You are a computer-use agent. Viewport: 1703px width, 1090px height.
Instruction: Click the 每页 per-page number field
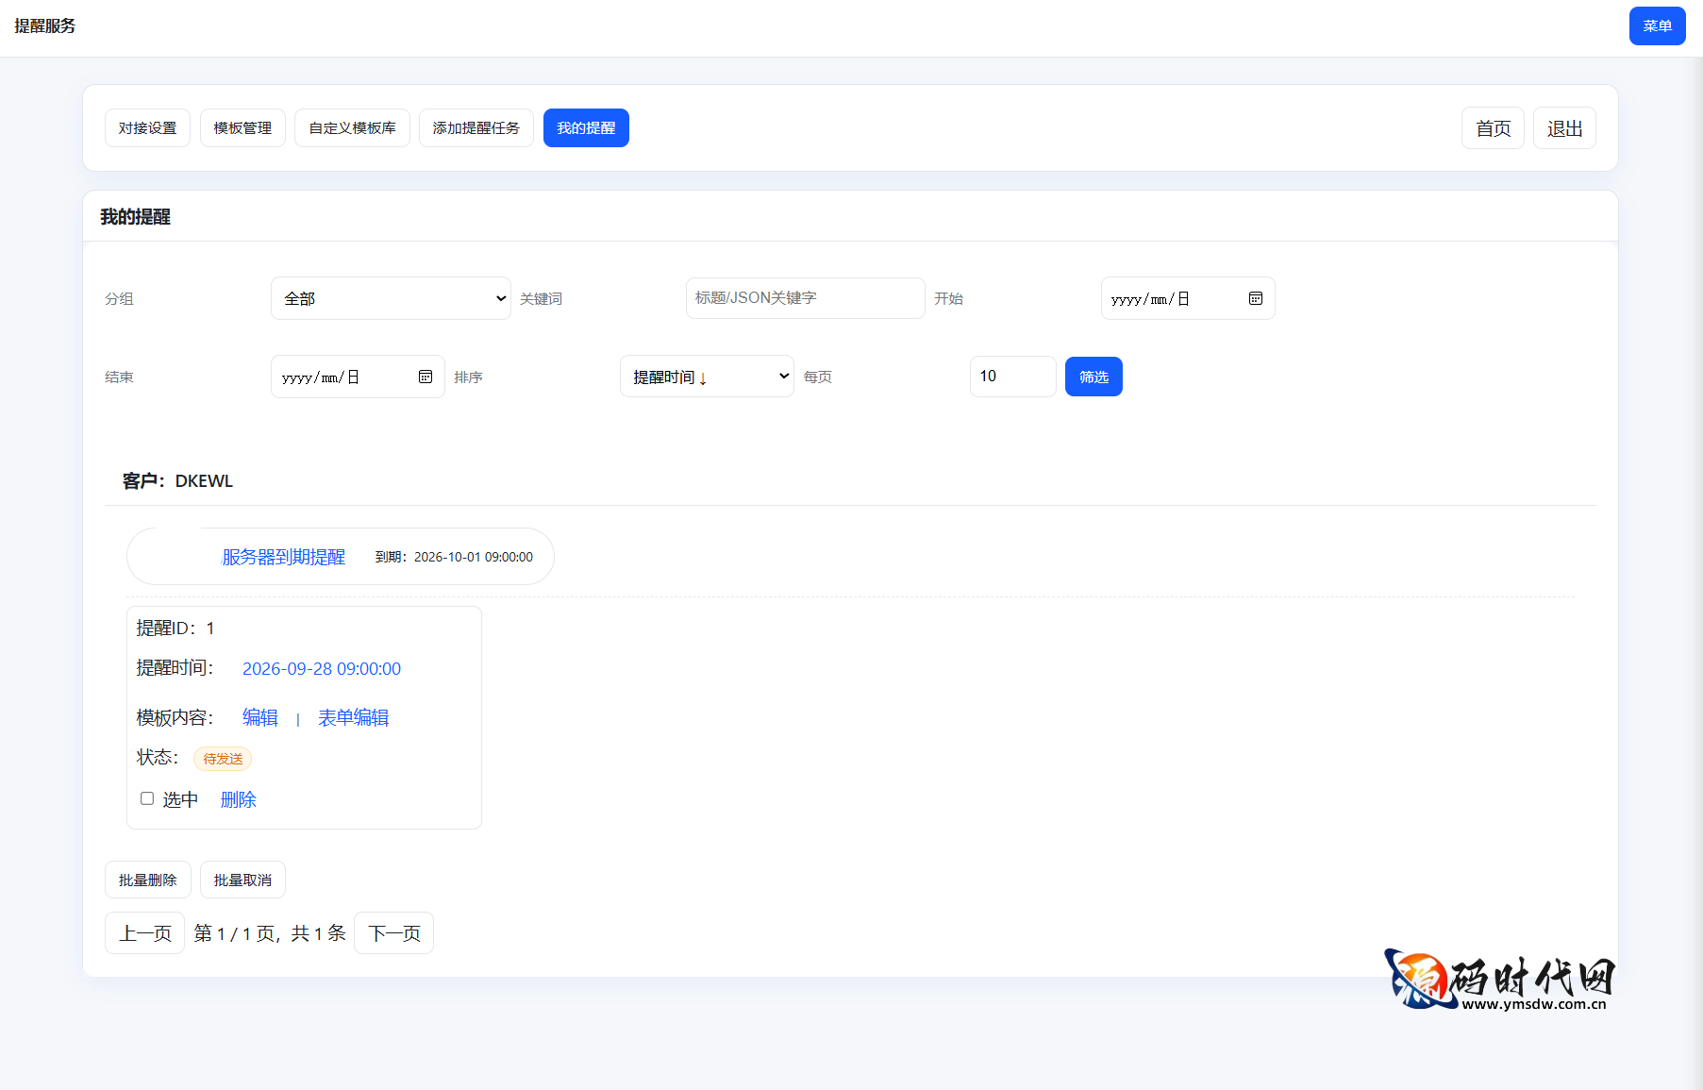pos(1011,377)
